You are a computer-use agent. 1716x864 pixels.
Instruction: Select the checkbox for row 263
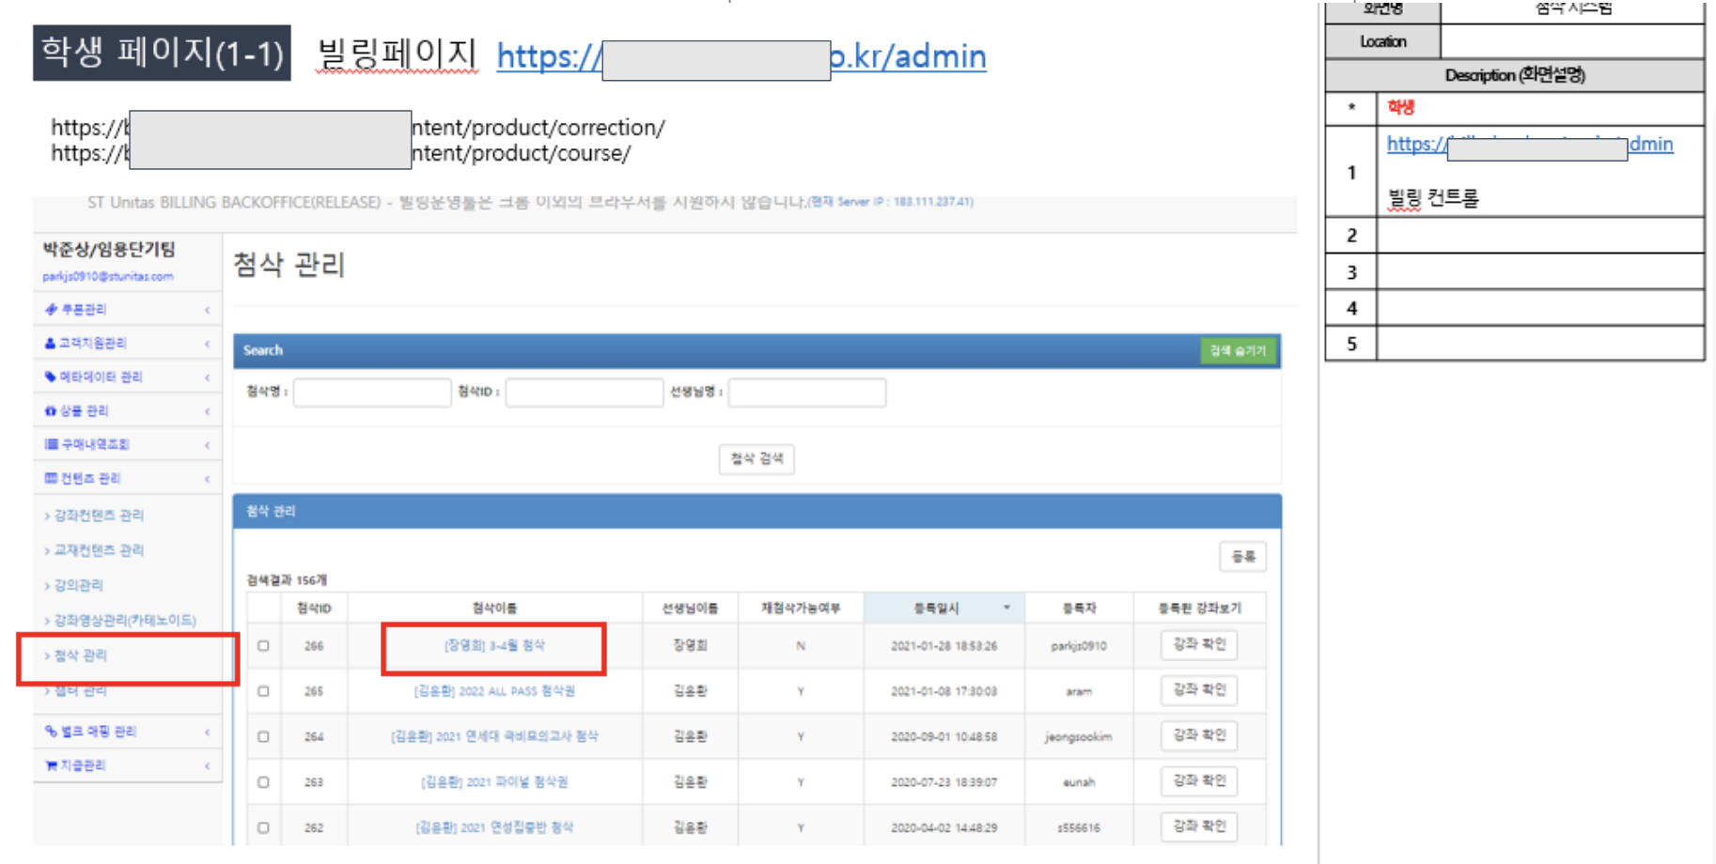[x=263, y=782]
